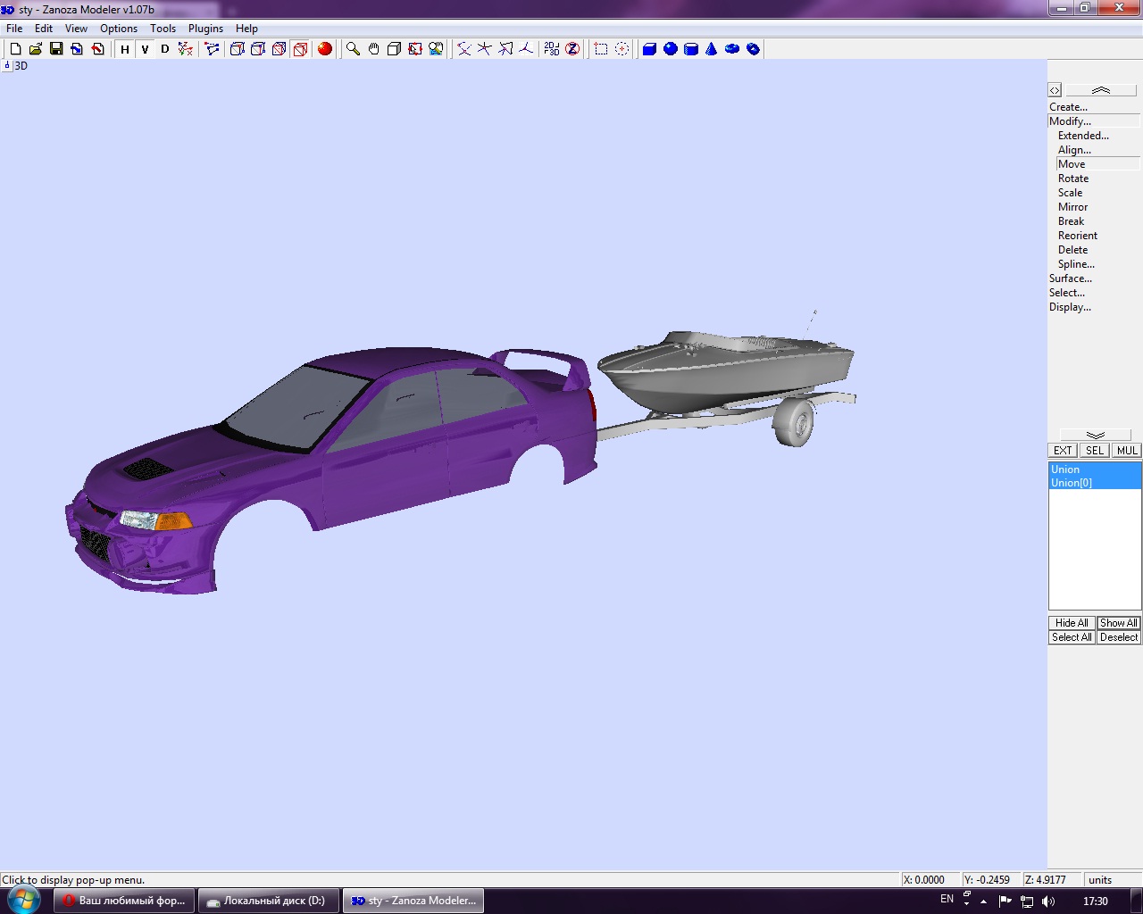Viewport: 1143px width, 914px height.
Task: Click the three-axis grid pivot icon
Action: coord(526,49)
